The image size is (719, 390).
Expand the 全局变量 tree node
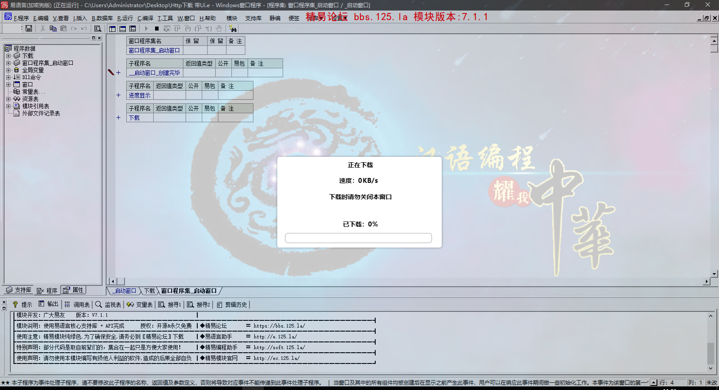(8, 71)
